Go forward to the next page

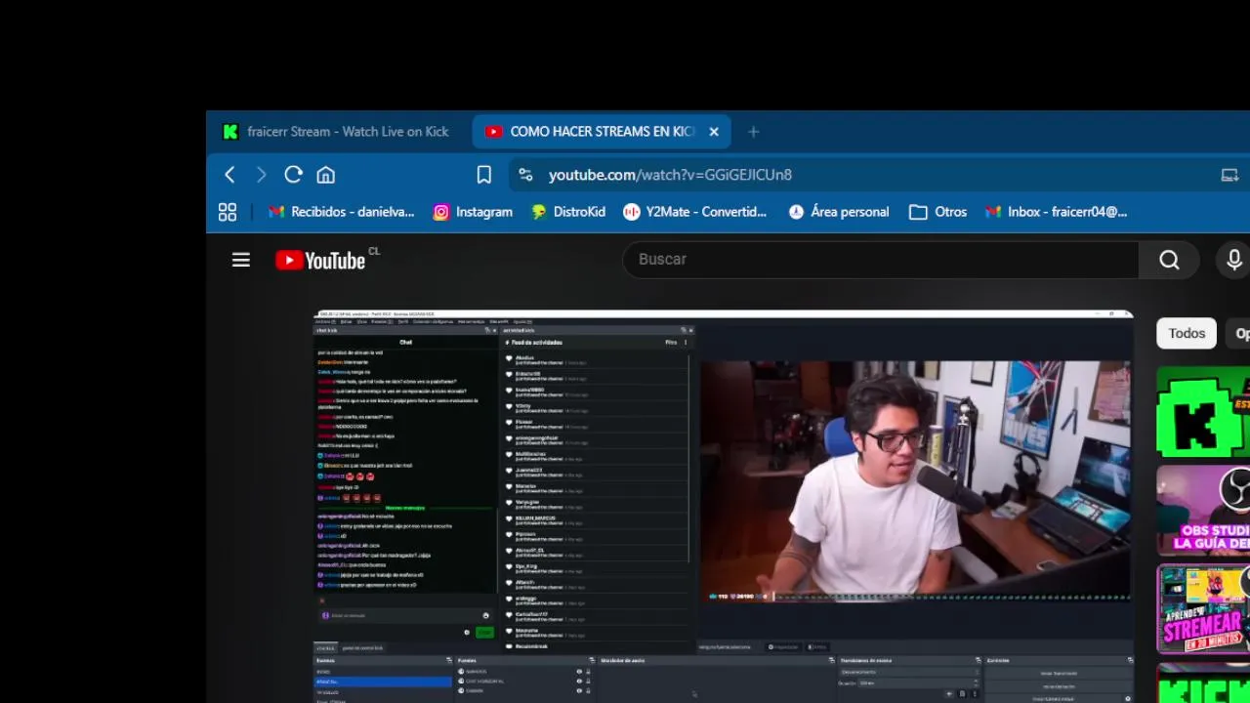[x=261, y=175]
